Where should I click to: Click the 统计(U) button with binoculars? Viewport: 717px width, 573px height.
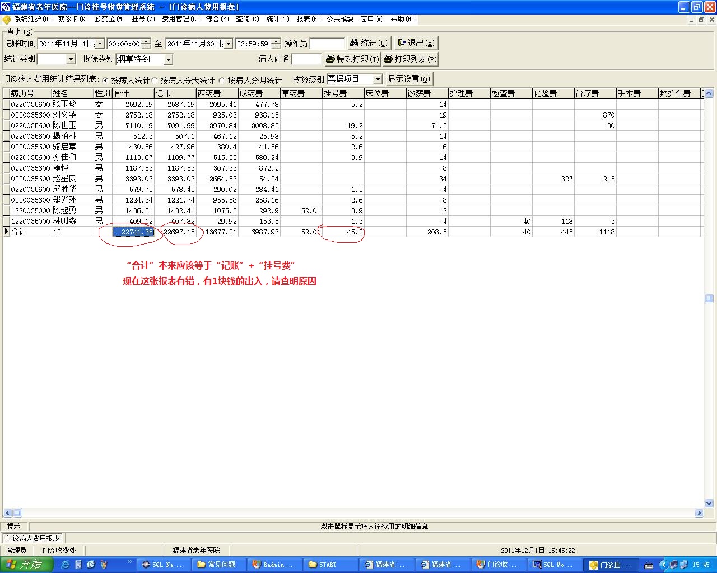click(368, 43)
